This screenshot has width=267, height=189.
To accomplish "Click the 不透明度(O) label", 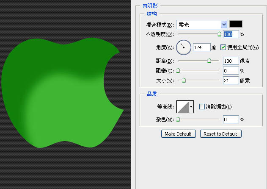I will [x=160, y=34].
